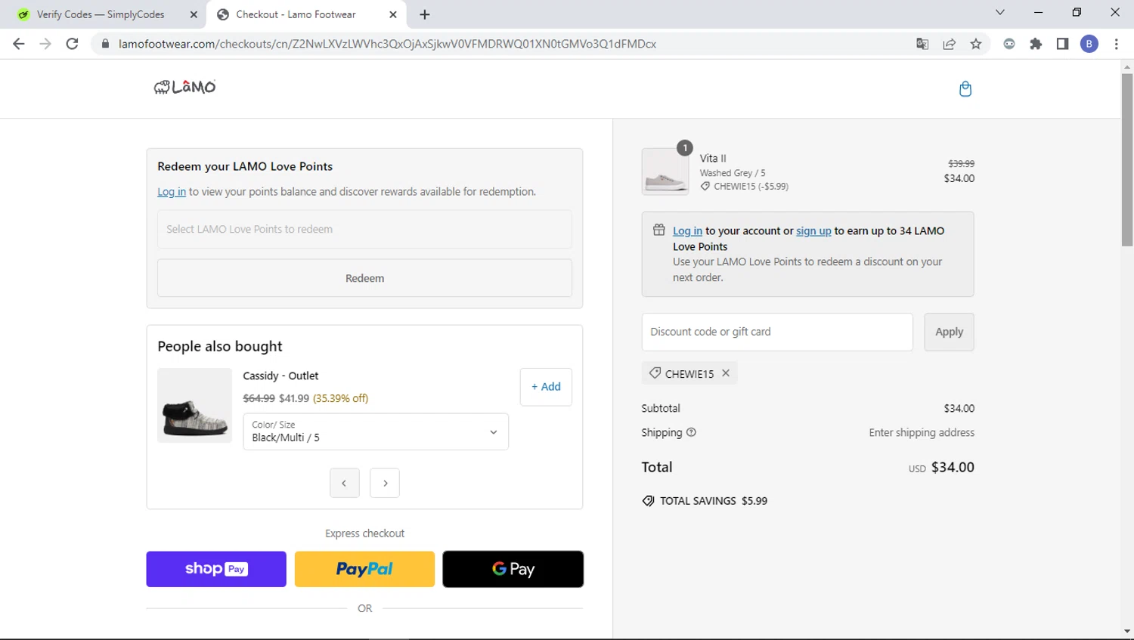
Task: Click the TOTAL SAVINGS $5.99 text
Action: pyautogui.click(x=714, y=501)
